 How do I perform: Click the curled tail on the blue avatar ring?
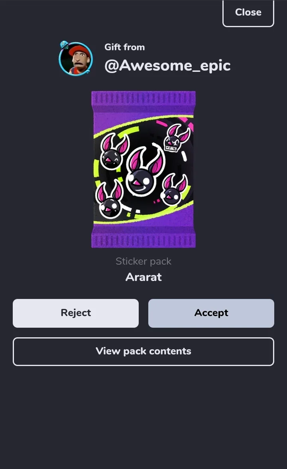click(x=88, y=71)
